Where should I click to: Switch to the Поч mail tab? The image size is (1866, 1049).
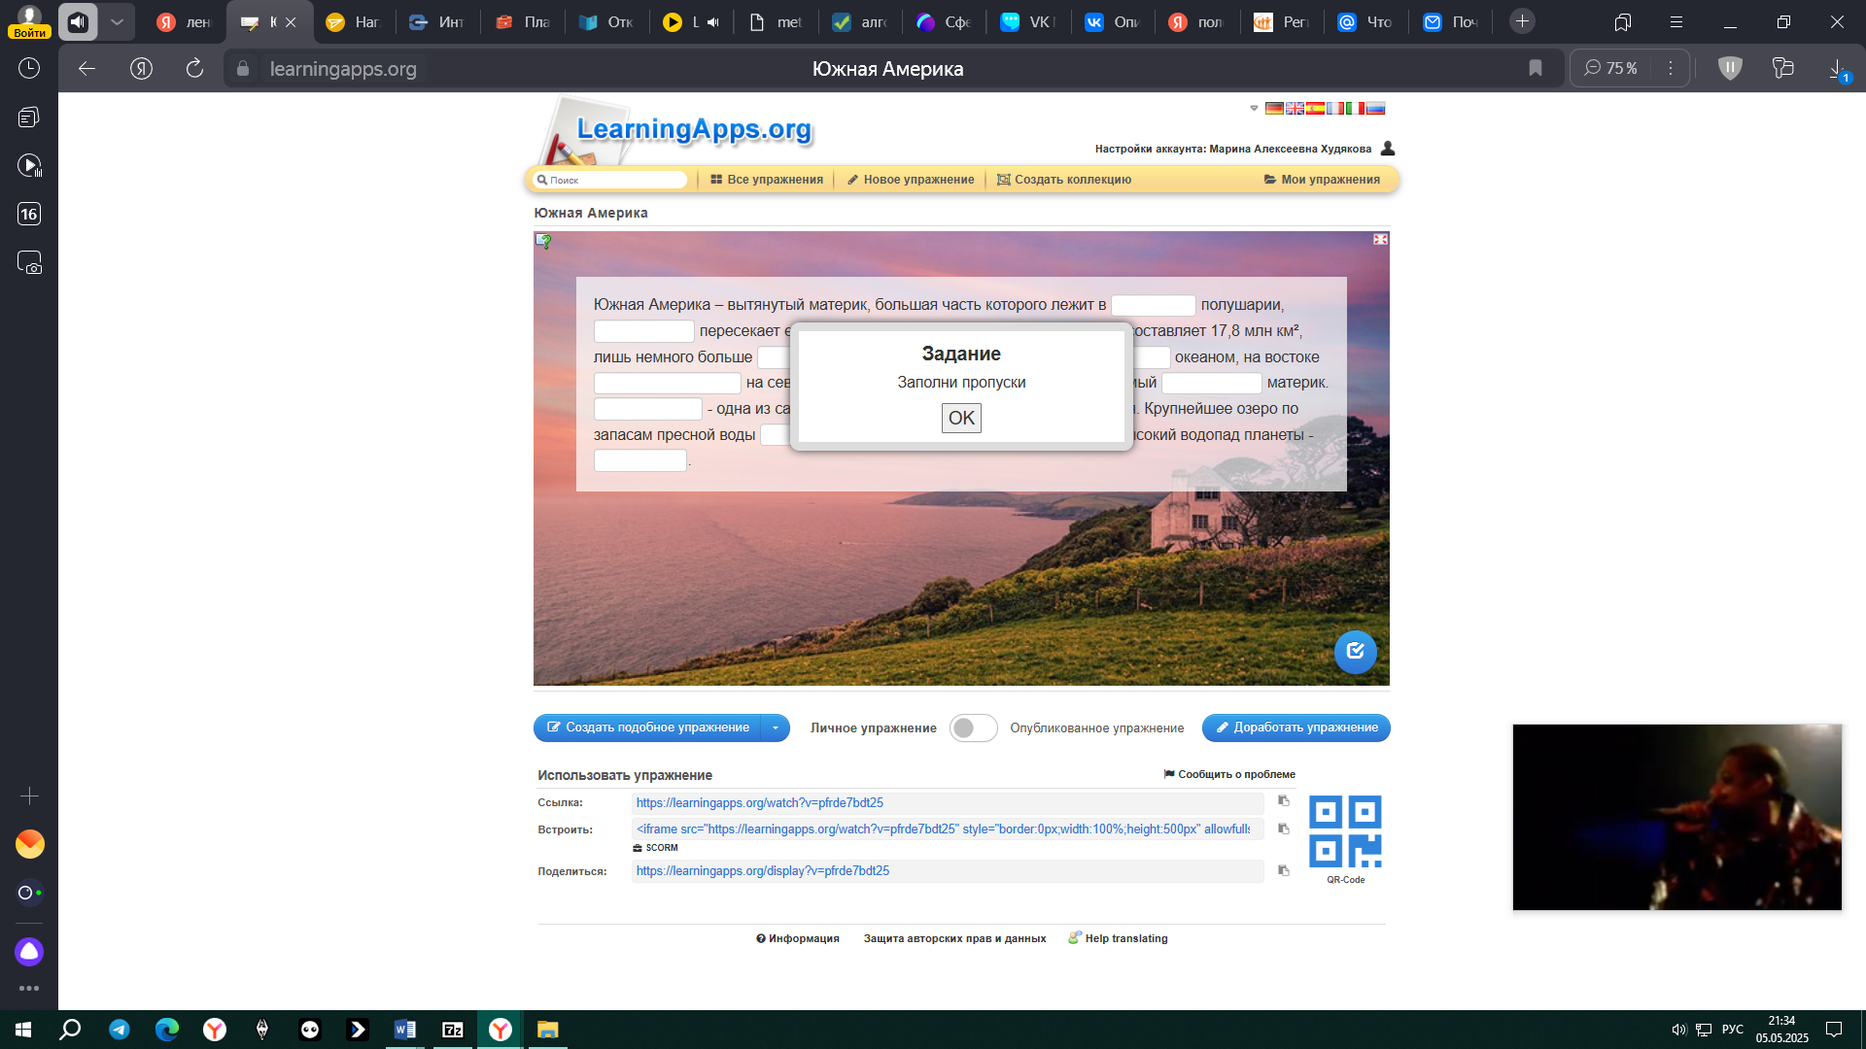point(1450,21)
